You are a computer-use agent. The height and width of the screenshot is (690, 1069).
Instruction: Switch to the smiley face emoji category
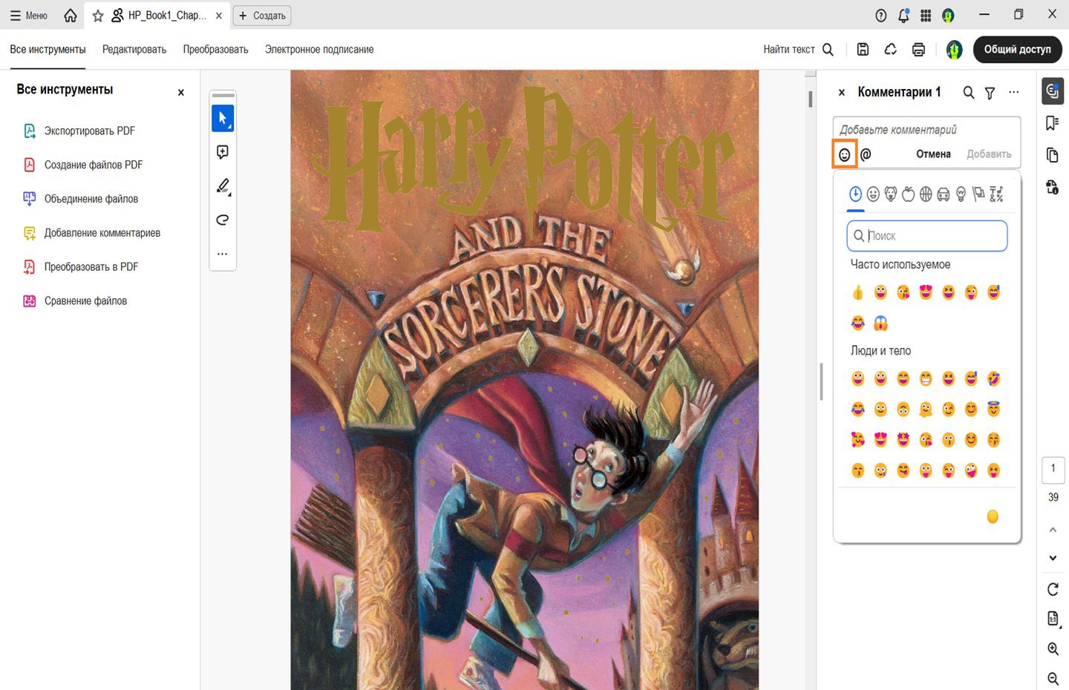873,194
